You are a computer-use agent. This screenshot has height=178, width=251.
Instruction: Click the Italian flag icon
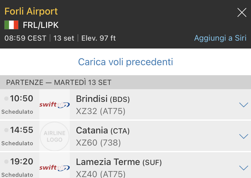[x=11, y=25]
